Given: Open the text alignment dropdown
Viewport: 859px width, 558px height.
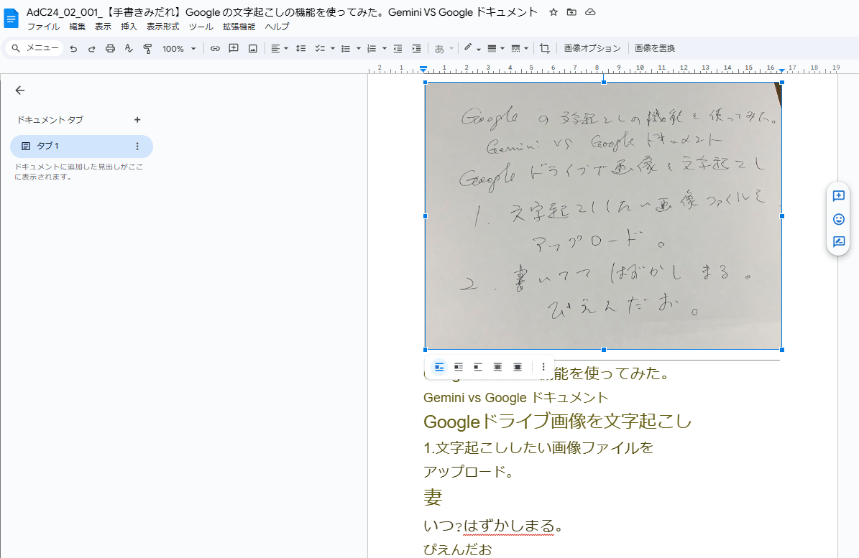Looking at the screenshot, I should coord(285,48).
